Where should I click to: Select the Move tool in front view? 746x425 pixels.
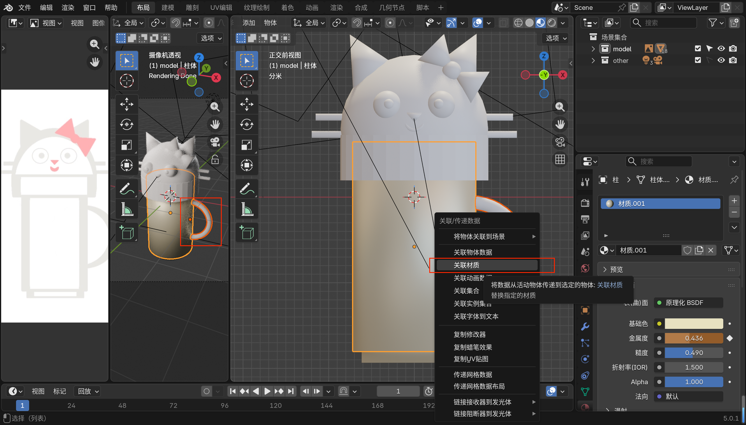point(247,104)
